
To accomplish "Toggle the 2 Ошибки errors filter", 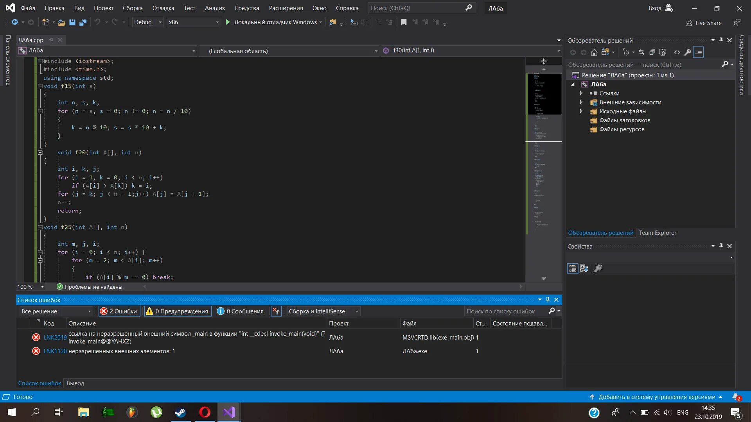I will (x=119, y=311).
